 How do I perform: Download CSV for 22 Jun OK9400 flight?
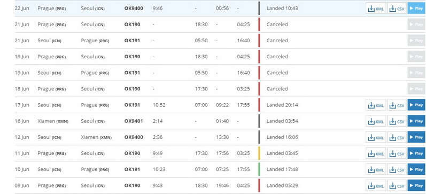(397, 9)
